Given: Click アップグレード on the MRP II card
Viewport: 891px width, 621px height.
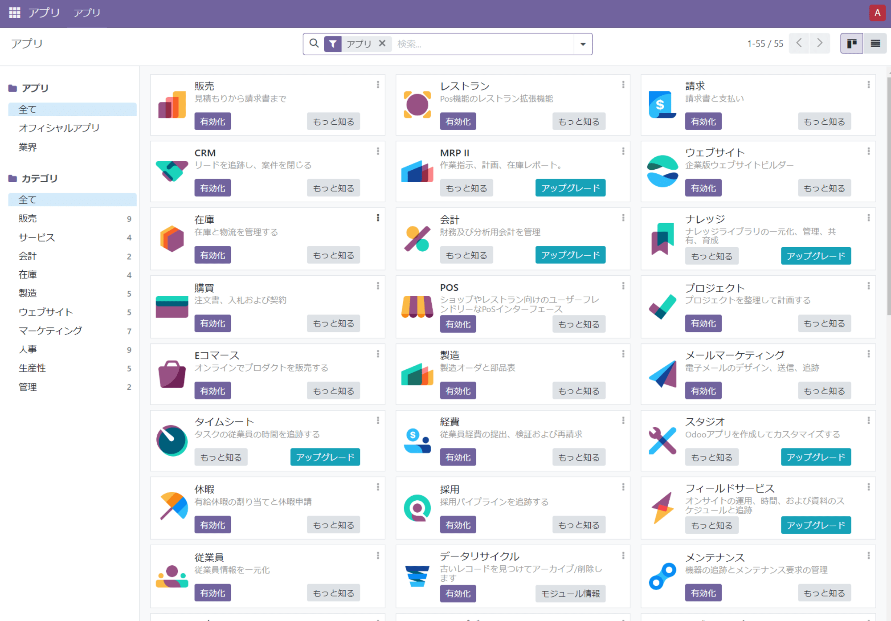Looking at the screenshot, I should 570,188.
